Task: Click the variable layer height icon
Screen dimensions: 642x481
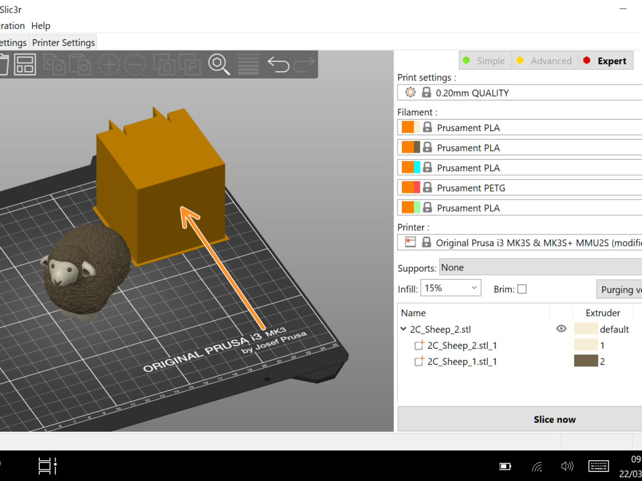Action: pos(248,64)
